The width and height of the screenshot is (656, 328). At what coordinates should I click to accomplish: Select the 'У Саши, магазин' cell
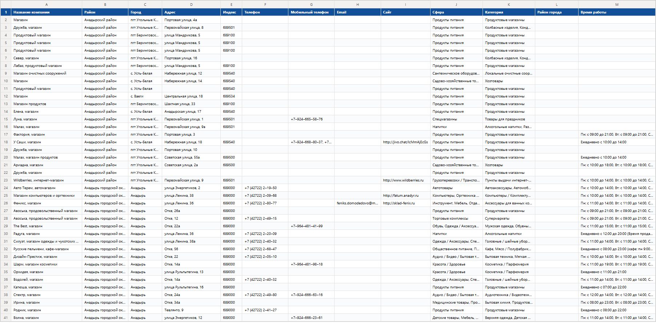point(47,142)
